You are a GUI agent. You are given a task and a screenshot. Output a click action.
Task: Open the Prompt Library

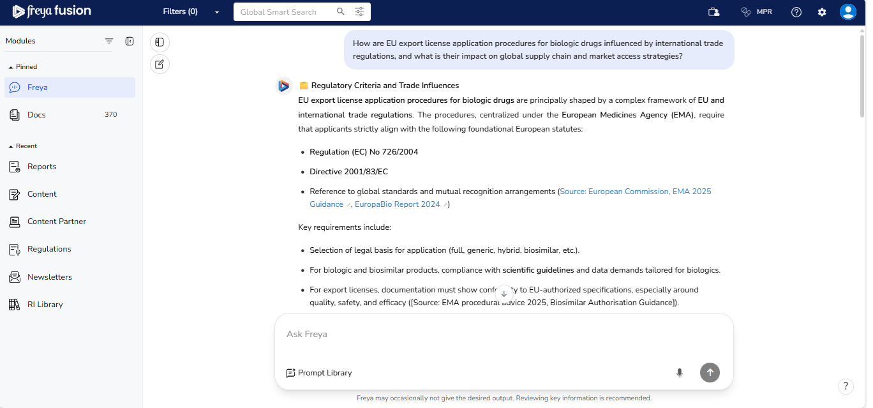coord(319,373)
